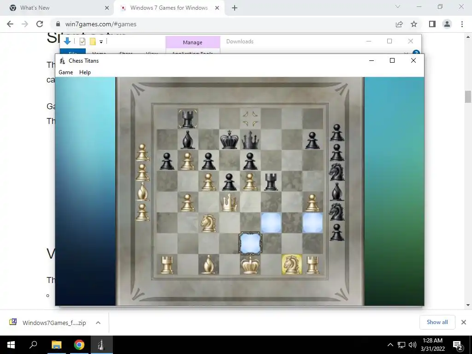Viewport: 472px width, 354px height.
Task: Select the white rook on a1
Action: (x=167, y=265)
